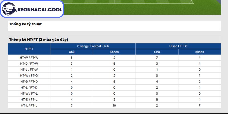228x114 pixels.
Task: Select the HT-L / FT-D row label
Action: (x=29, y=87)
